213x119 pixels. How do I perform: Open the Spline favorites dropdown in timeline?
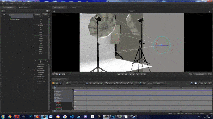[x=159, y=83]
